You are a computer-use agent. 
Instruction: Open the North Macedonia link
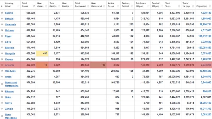[x=11, y=116]
